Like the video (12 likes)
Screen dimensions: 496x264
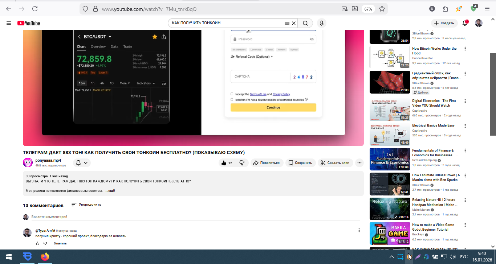pyautogui.click(x=227, y=163)
